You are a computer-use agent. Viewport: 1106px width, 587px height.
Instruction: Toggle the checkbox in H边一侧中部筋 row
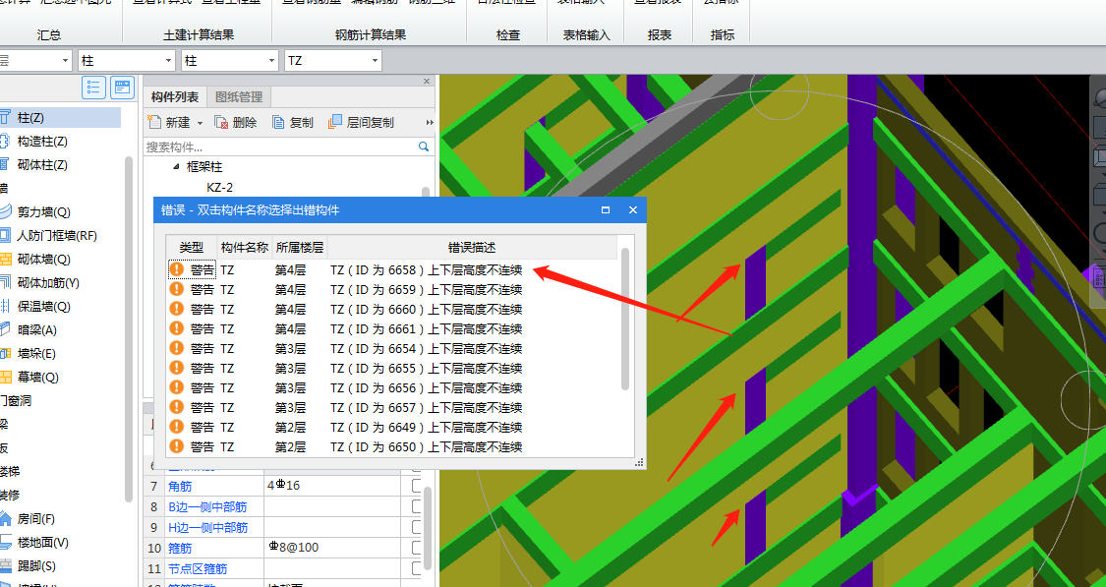tap(416, 526)
